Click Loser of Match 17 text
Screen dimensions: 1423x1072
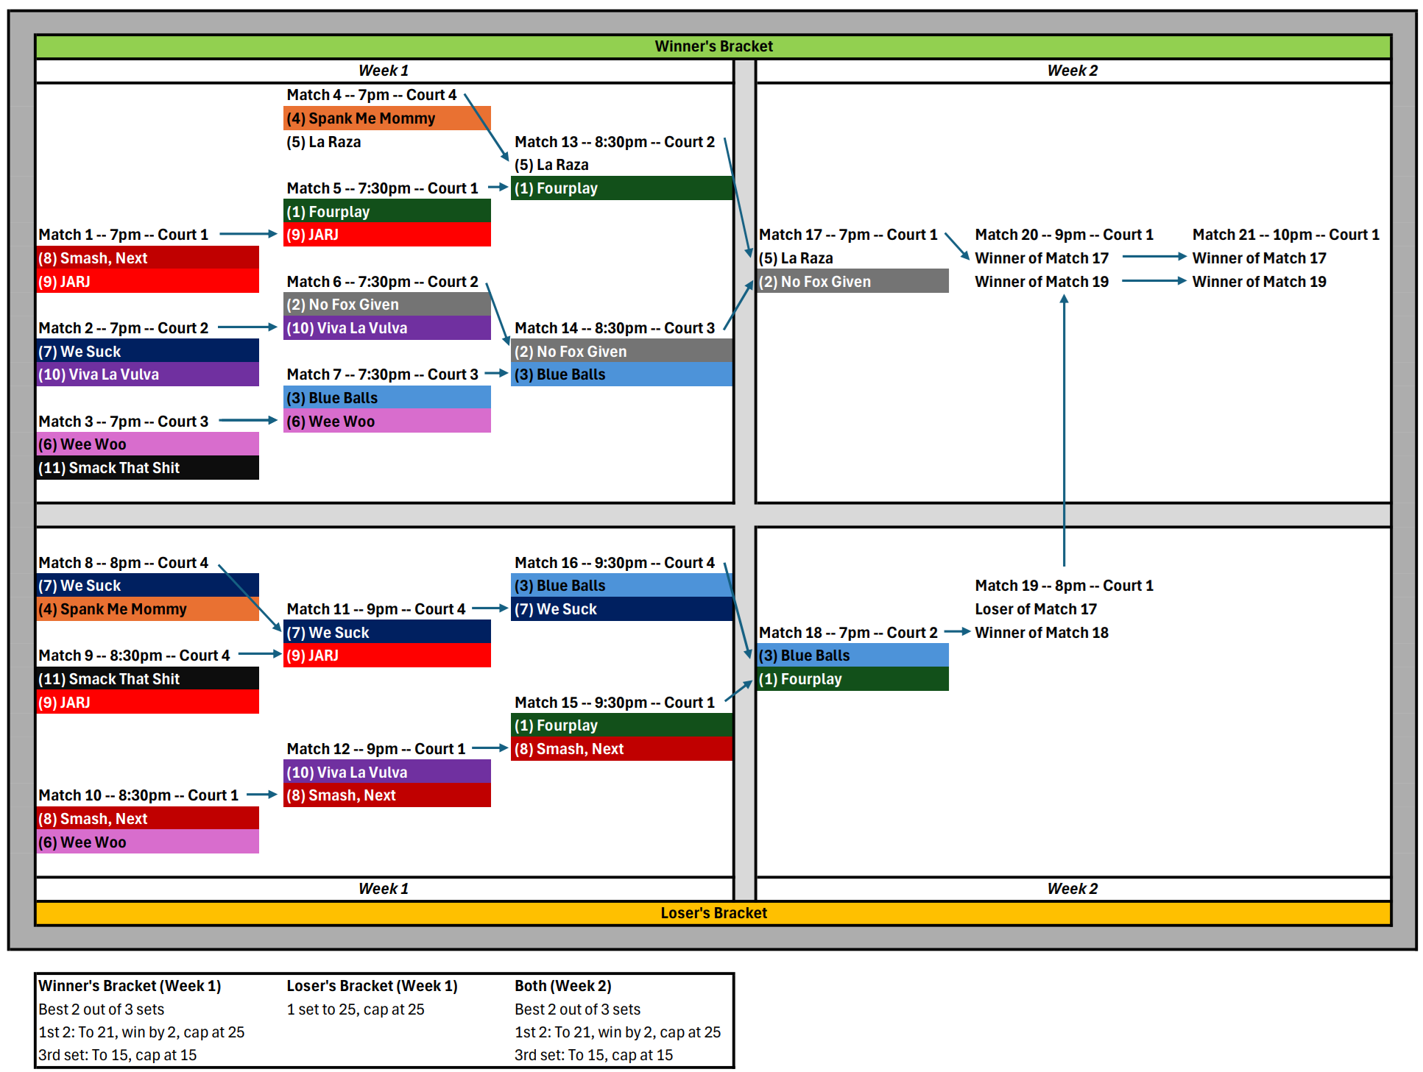click(x=1035, y=609)
